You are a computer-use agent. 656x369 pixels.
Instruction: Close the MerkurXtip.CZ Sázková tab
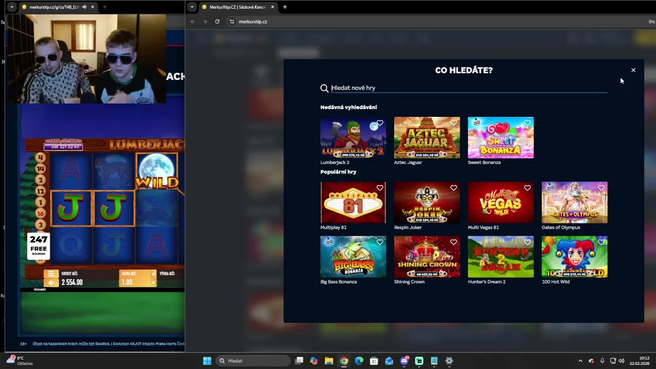pos(273,7)
